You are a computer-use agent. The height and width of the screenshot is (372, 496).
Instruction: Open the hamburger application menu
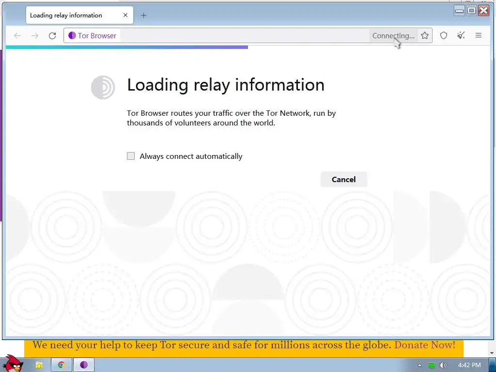[x=478, y=36]
